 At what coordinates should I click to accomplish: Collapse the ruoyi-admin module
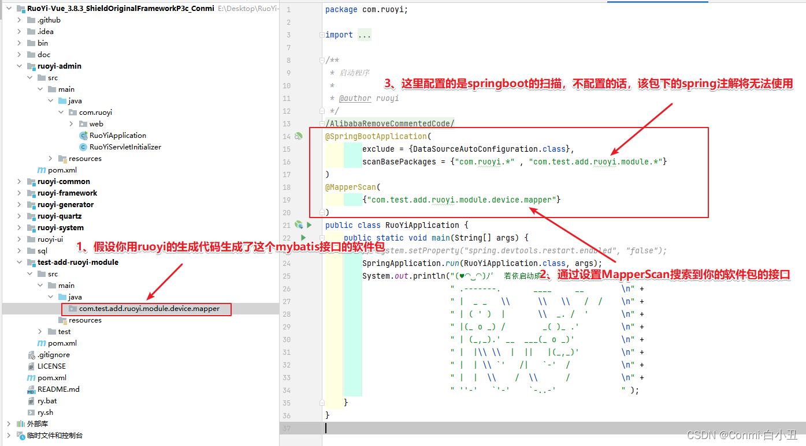tap(19, 66)
